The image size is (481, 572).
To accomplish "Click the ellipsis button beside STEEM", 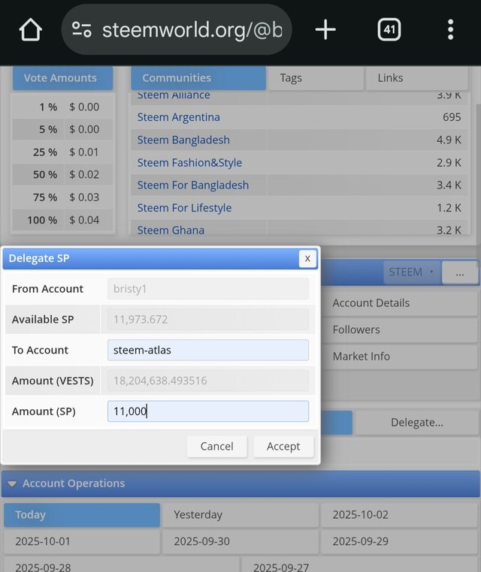I will [460, 272].
